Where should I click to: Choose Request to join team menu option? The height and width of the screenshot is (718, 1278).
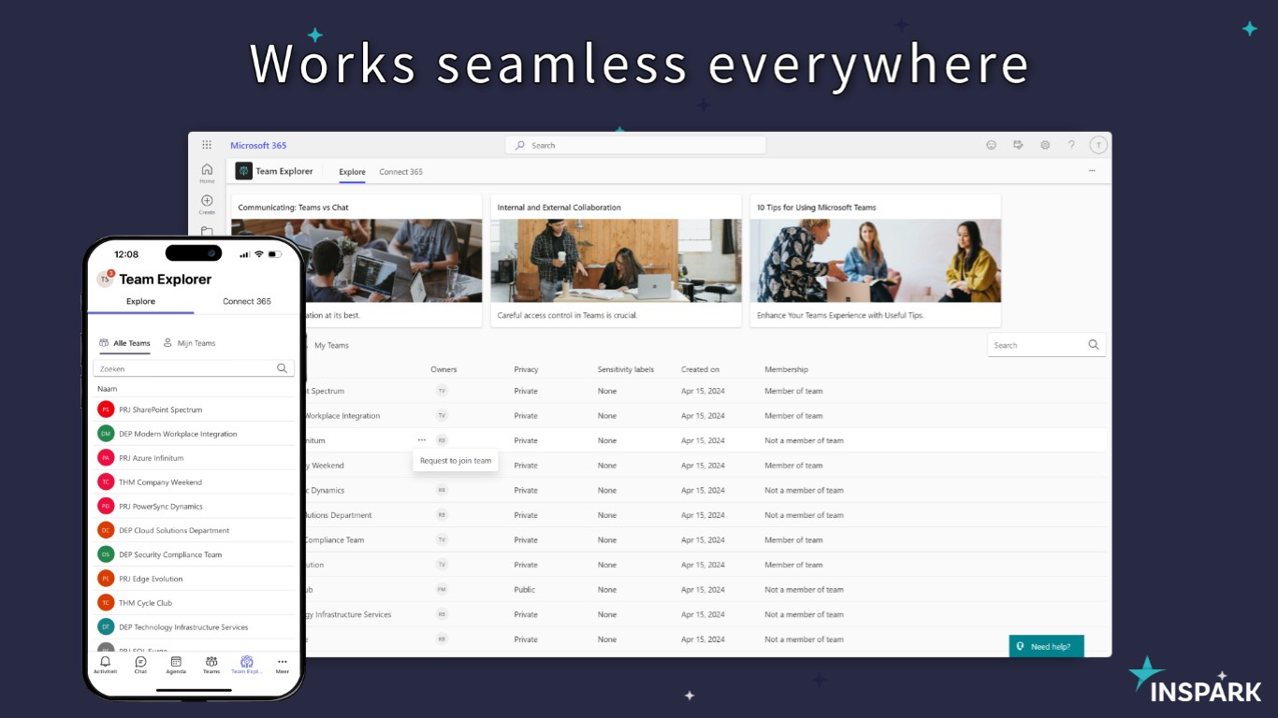pos(456,461)
